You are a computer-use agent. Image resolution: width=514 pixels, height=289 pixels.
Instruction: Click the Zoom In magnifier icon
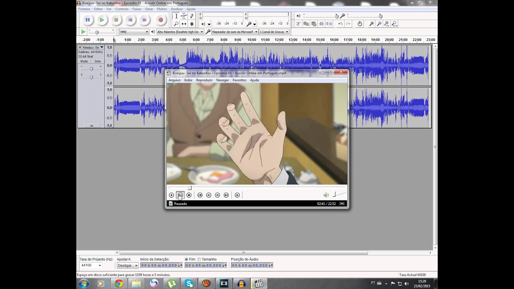371,24
